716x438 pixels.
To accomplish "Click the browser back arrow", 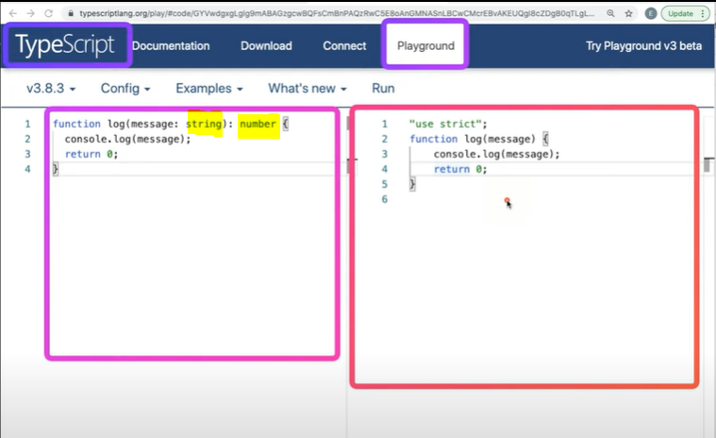I will tap(13, 13).
